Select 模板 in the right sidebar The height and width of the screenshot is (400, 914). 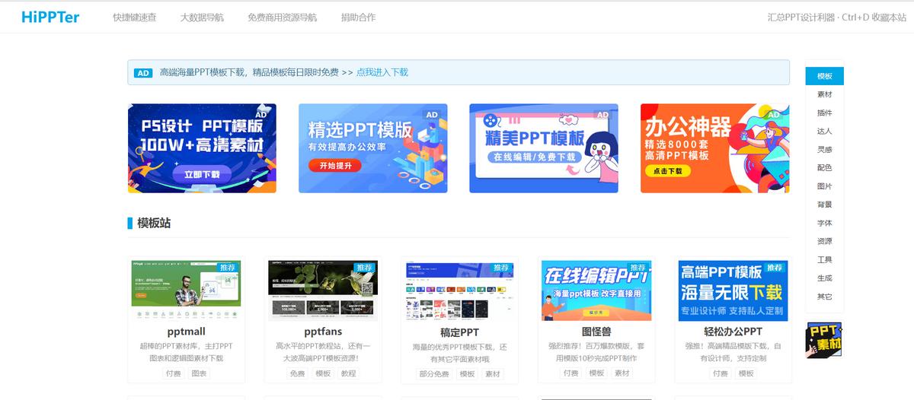pos(824,76)
